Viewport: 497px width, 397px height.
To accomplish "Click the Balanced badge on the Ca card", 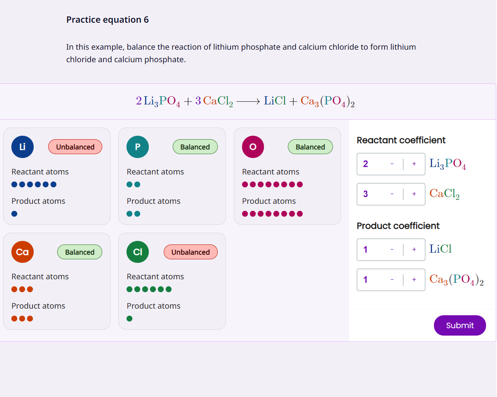I will [x=80, y=252].
